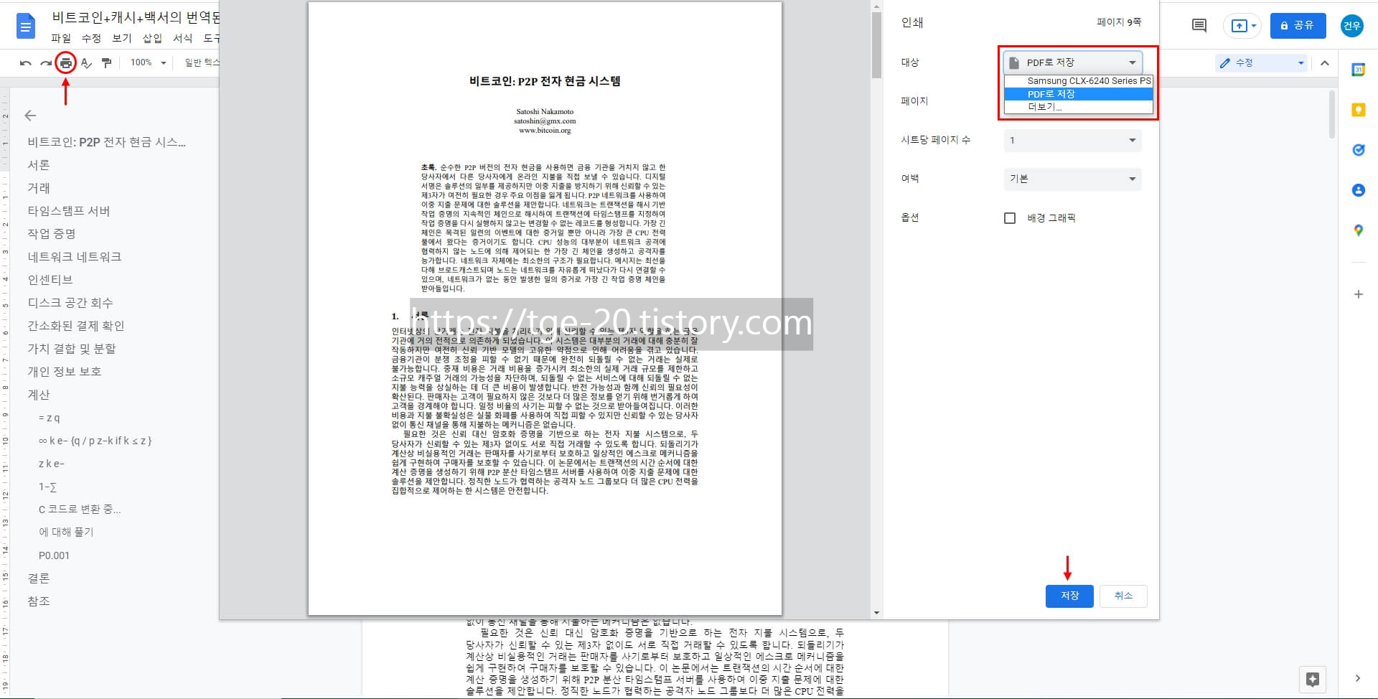
Task: Open the Google Docs home icon
Action: (x=26, y=27)
